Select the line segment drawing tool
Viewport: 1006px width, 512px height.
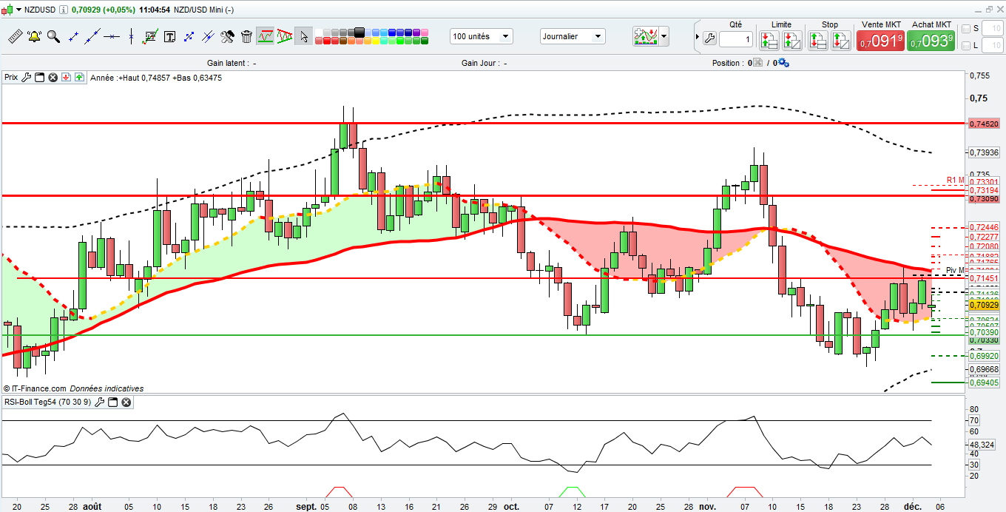click(x=73, y=36)
